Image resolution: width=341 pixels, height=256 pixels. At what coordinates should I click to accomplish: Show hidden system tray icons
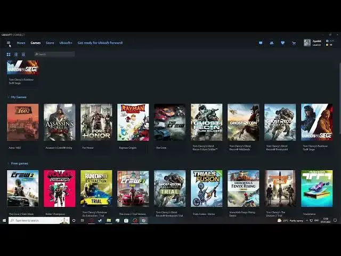(x=307, y=220)
